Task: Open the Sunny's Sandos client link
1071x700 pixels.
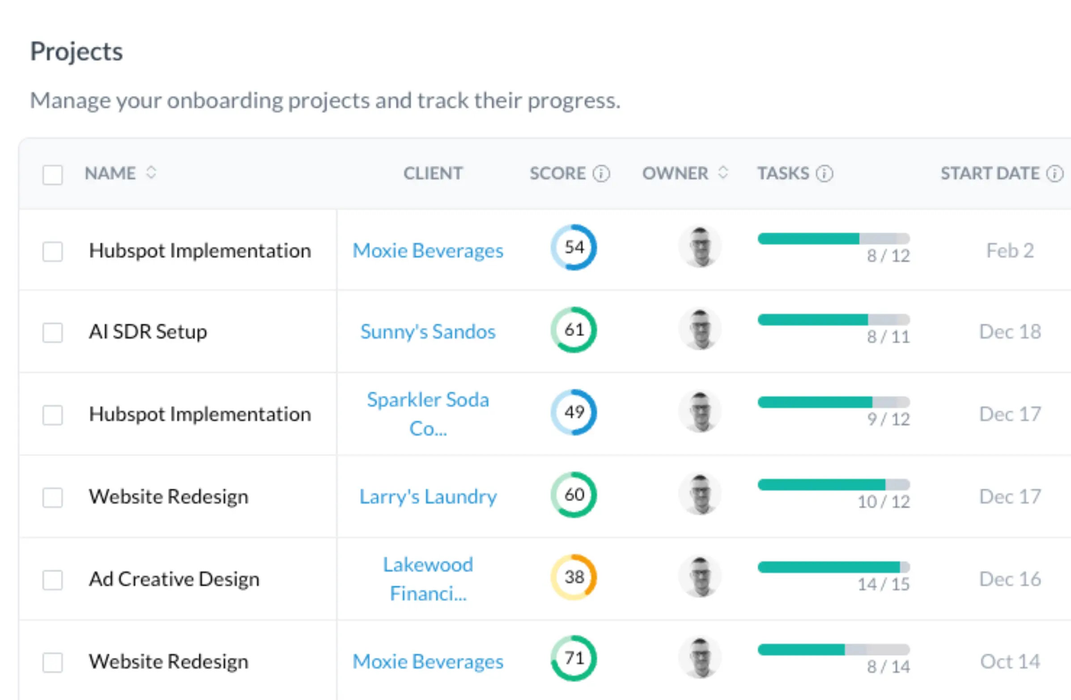Action: 428,332
